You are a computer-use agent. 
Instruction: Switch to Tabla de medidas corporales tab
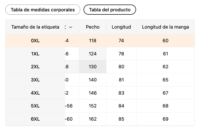click(x=43, y=10)
